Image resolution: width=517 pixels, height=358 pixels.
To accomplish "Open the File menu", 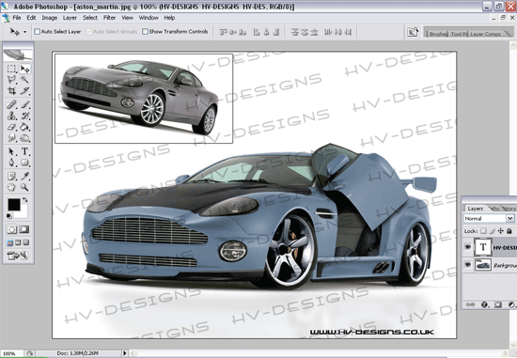I will (x=17, y=18).
